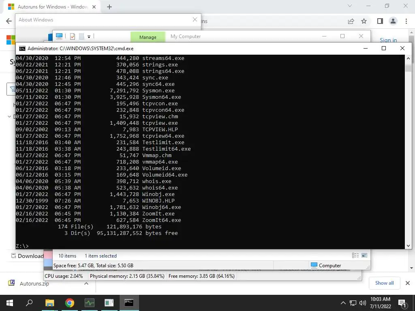Click the Sysmon.exe entry in the listing
The image size is (415, 311).
tap(158, 90)
